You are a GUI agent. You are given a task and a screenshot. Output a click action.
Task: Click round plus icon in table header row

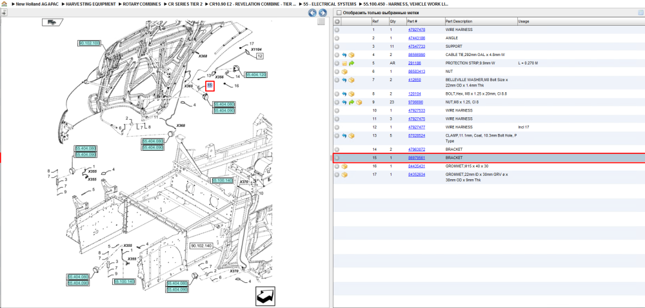pyautogui.click(x=337, y=21)
